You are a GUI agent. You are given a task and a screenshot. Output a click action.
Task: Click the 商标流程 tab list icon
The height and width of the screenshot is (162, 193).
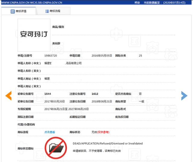coord(47,11)
